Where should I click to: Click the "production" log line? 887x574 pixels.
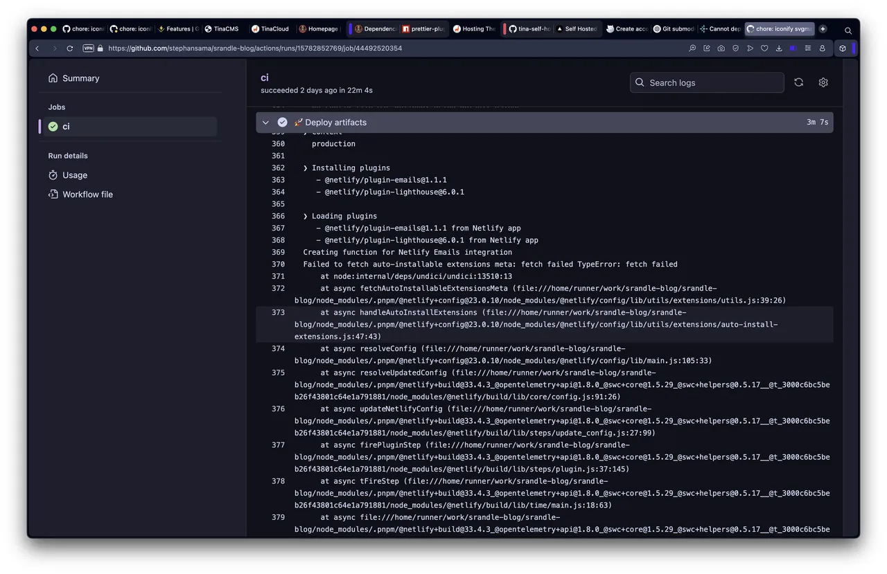coord(333,144)
